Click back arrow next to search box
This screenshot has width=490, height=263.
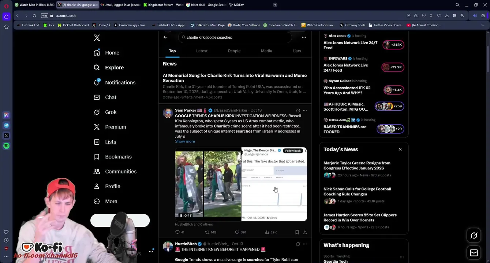coord(165,37)
